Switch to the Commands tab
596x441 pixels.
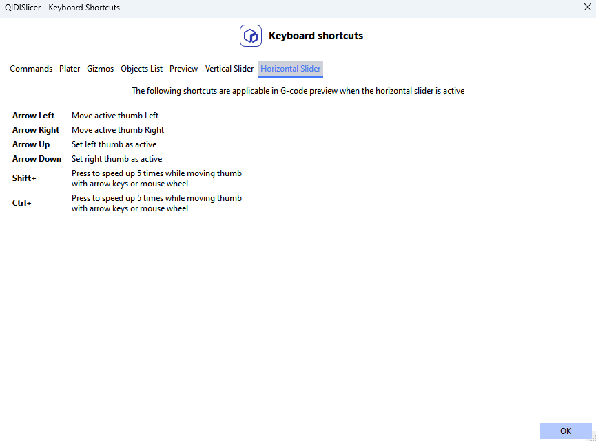(x=31, y=69)
